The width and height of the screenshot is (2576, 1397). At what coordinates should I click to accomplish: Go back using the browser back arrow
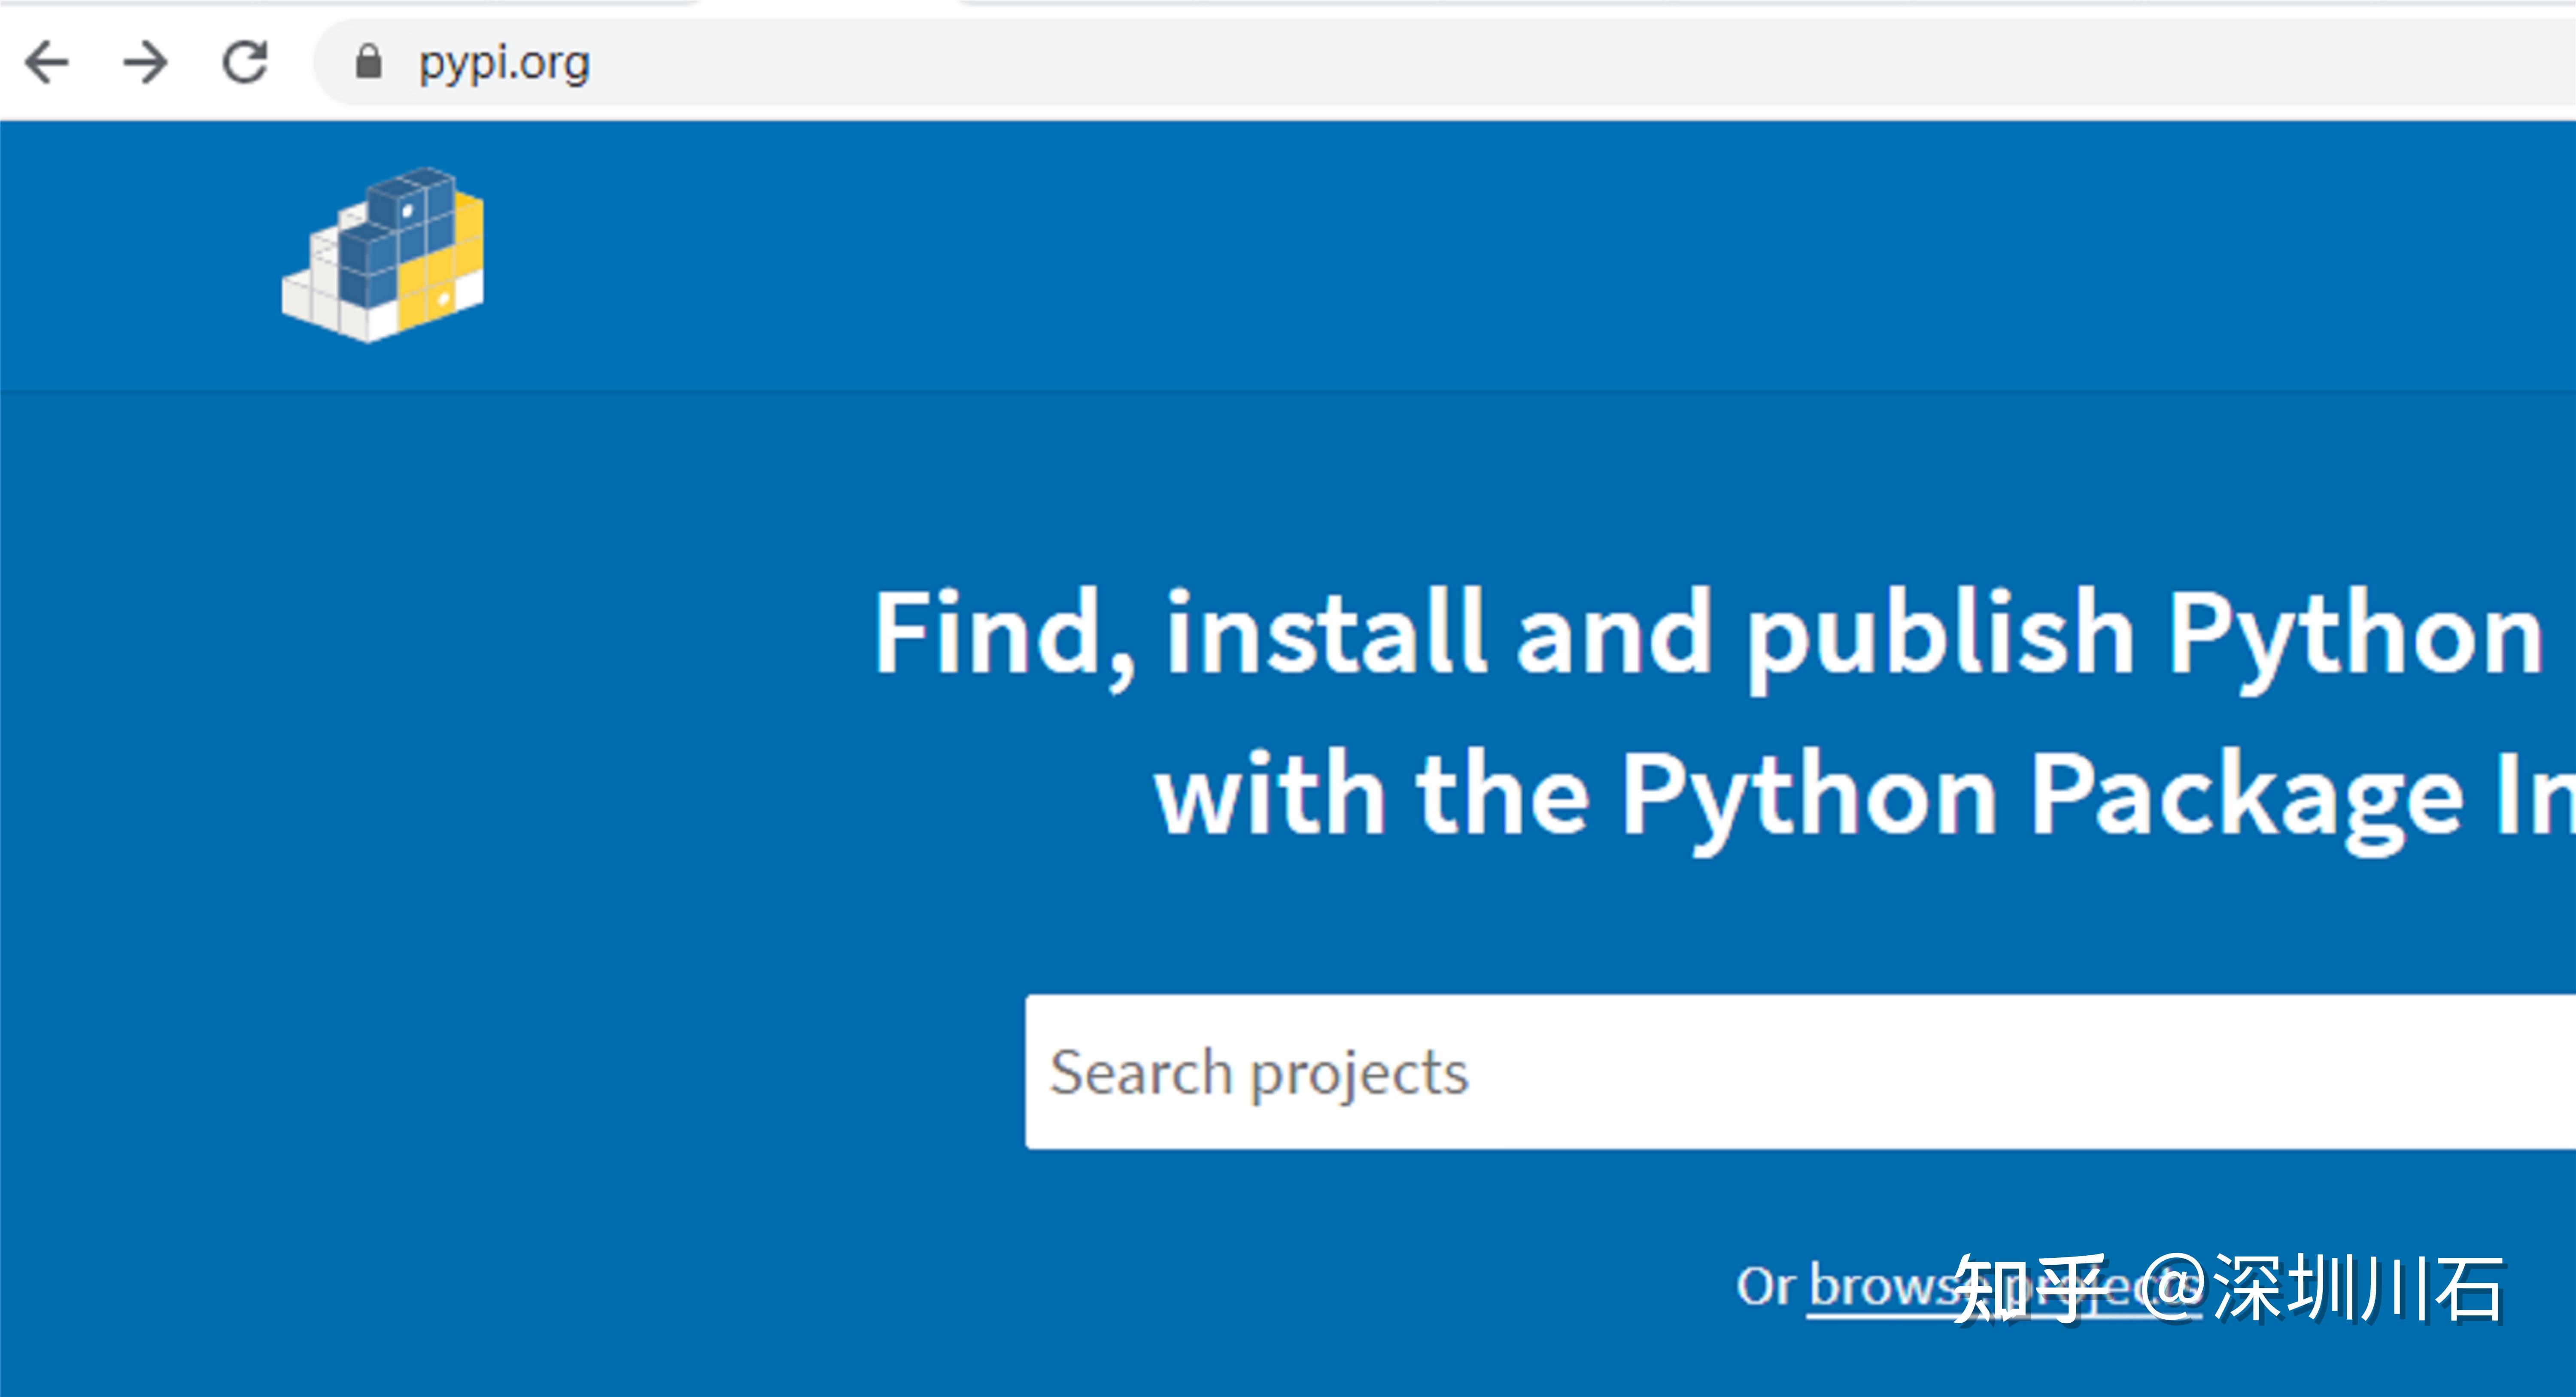(46, 63)
